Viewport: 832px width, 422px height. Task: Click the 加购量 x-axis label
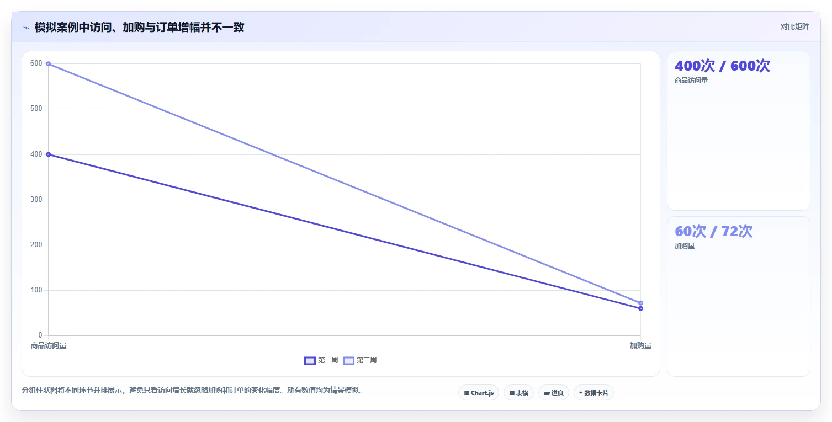(640, 345)
